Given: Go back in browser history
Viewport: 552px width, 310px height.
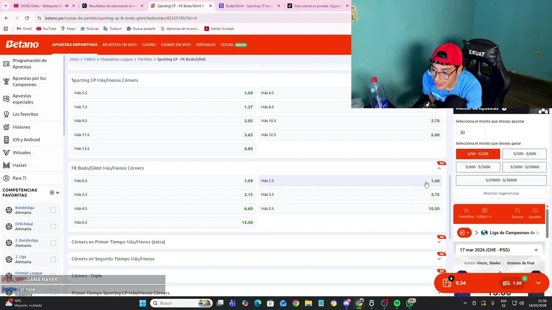Looking at the screenshot, I should click(x=6, y=18).
